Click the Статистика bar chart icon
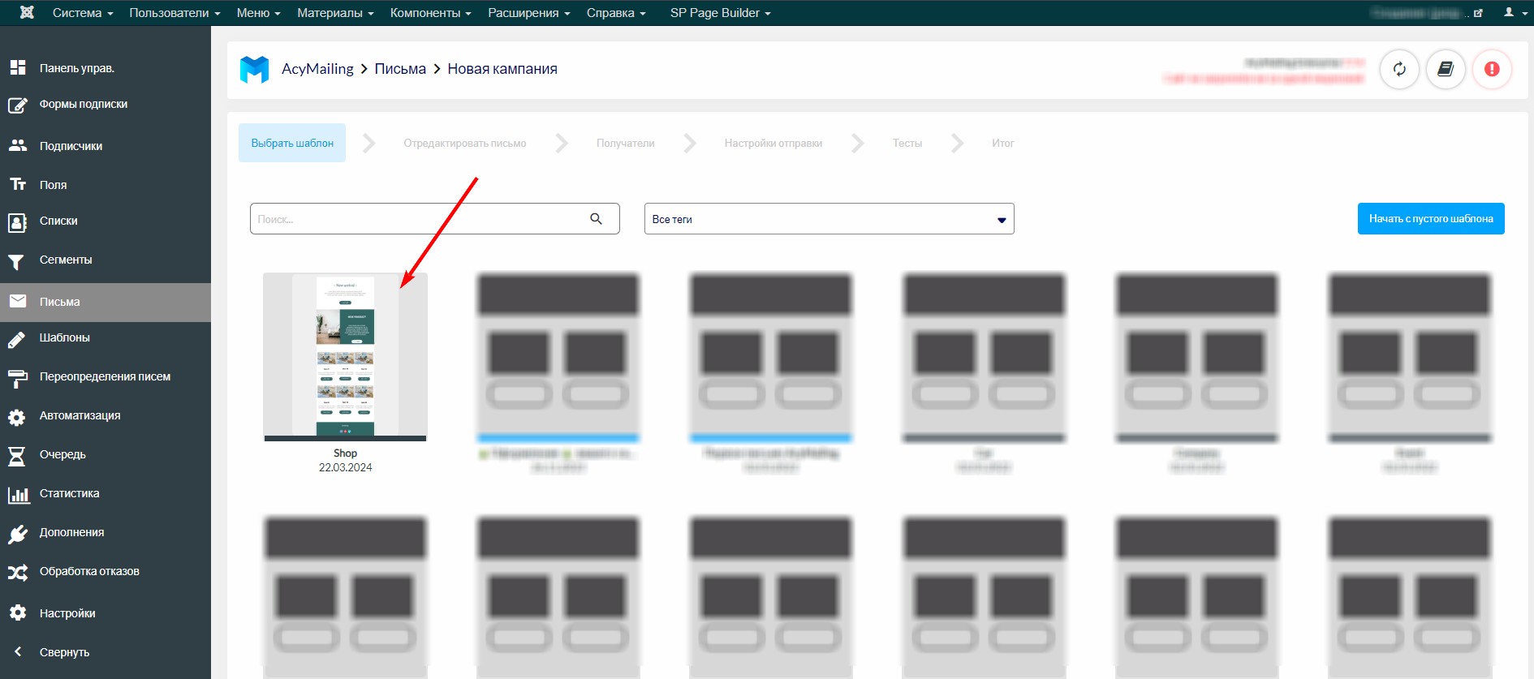 tap(18, 494)
